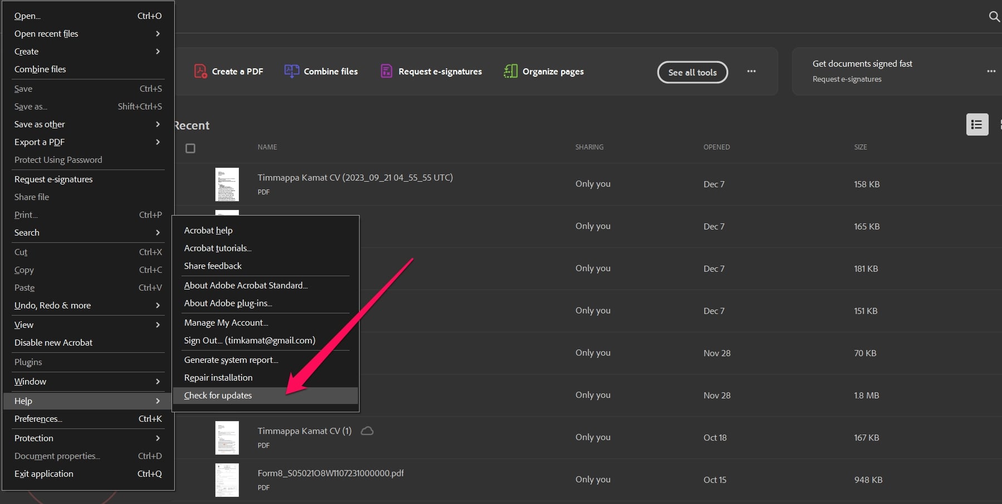Open Form8_S0502108W1107231000000.pdf file name
The image size is (1002, 504).
point(331,473)
